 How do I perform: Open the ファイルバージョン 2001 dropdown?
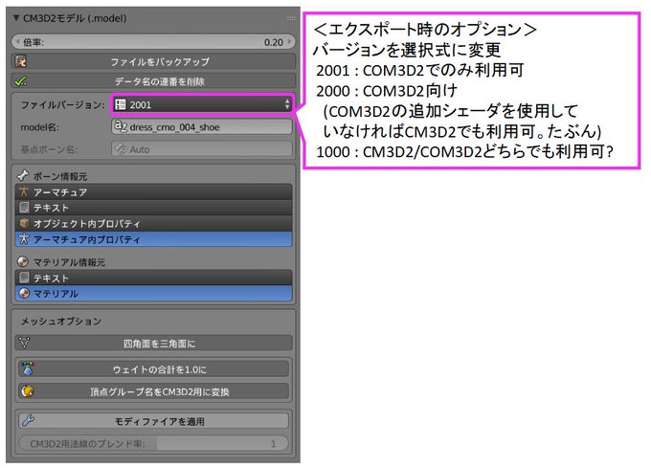click(202, 104)
